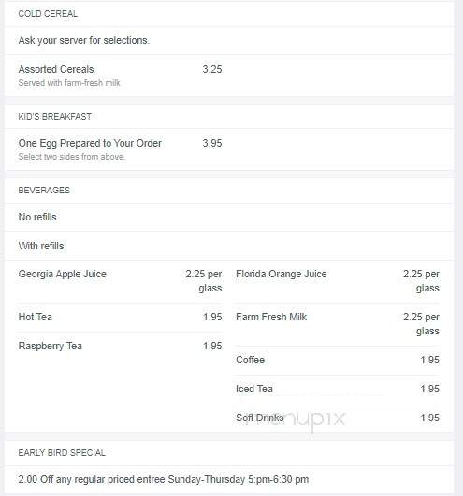This screenshot has width=463, height=496.
Task: Click the 3.95 price for One Egg
Action: [212, 143]
